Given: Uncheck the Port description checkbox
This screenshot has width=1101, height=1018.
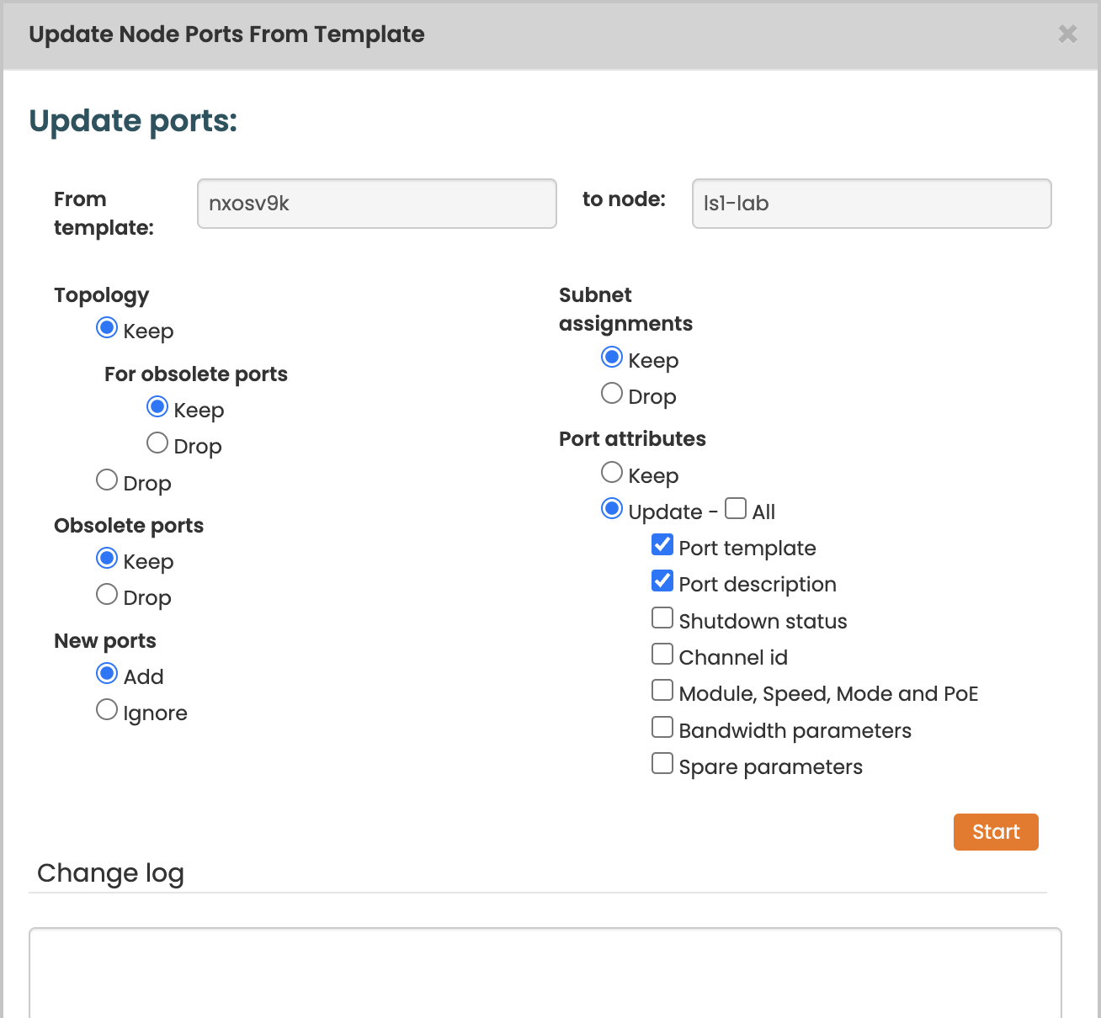Looking at the screenshot, I should tap(662, 581).
